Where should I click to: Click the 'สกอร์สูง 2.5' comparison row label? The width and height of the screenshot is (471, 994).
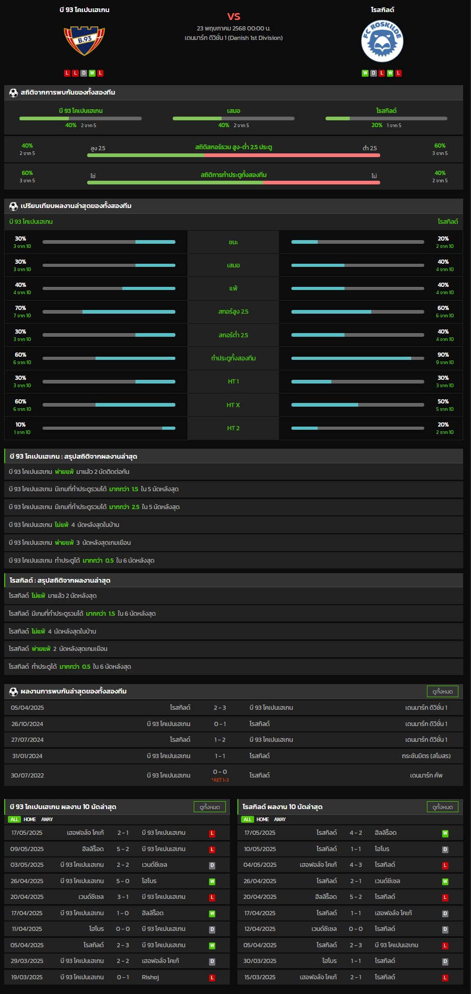233,312
